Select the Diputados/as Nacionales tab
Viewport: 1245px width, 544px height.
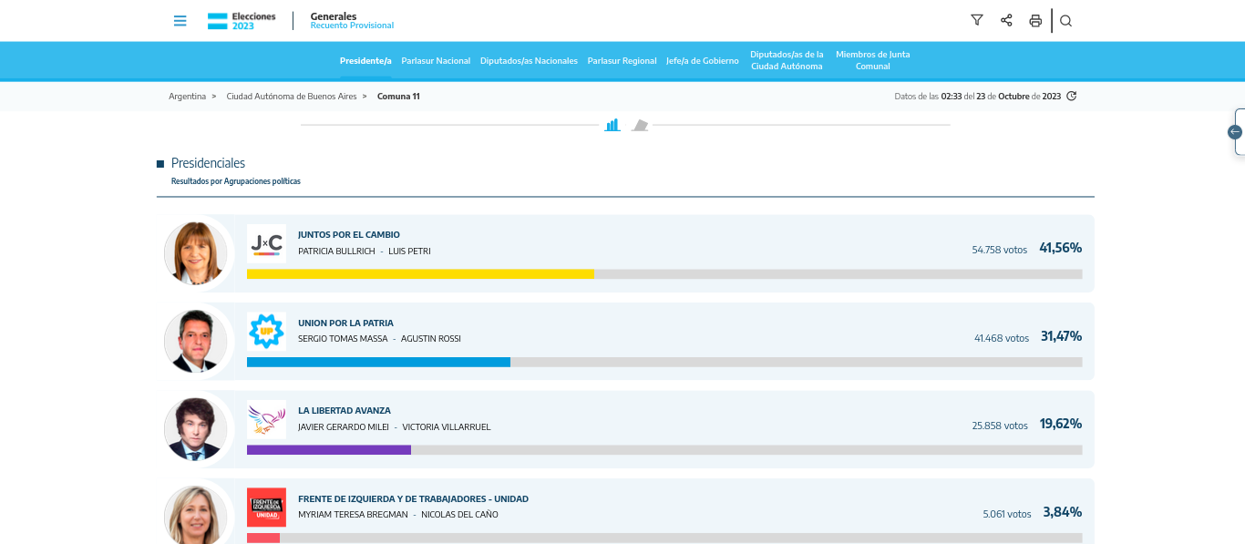[529, 61]
